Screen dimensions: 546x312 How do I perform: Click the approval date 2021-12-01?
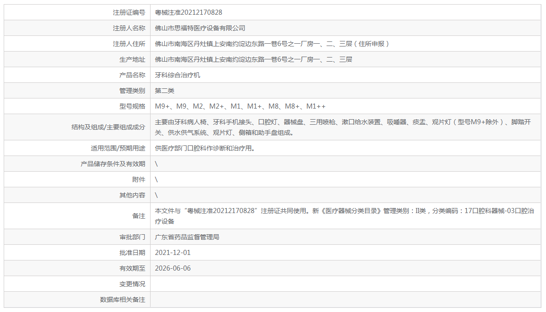[173, 253]
